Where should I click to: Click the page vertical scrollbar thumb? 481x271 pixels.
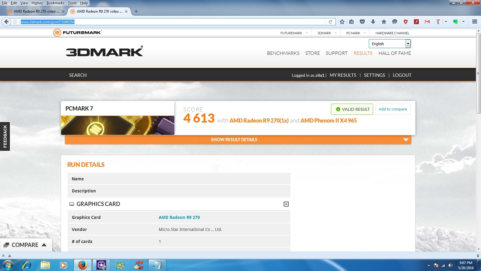click(478, 73)
